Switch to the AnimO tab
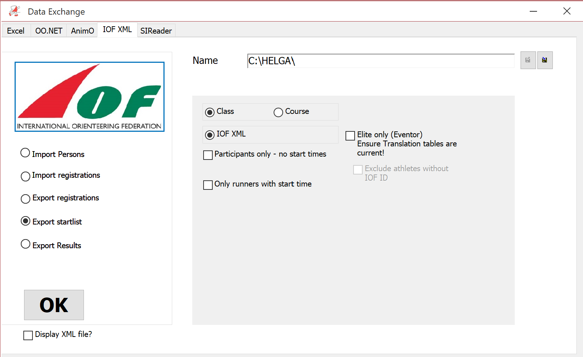Image resolution: width=583 pixels, height=357 pixels. (x=82, y=31)
